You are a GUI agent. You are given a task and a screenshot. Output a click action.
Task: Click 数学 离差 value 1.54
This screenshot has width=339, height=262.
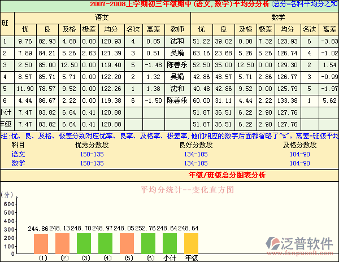pyautogui.click(x=329, y=65)
